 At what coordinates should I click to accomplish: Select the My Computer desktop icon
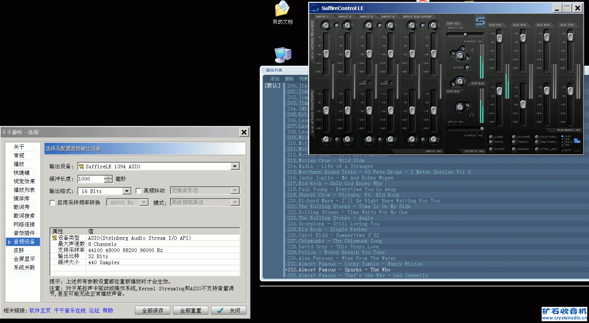[283, 55]
